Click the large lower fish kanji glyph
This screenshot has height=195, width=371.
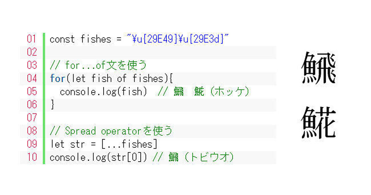(x=318, y=123)
